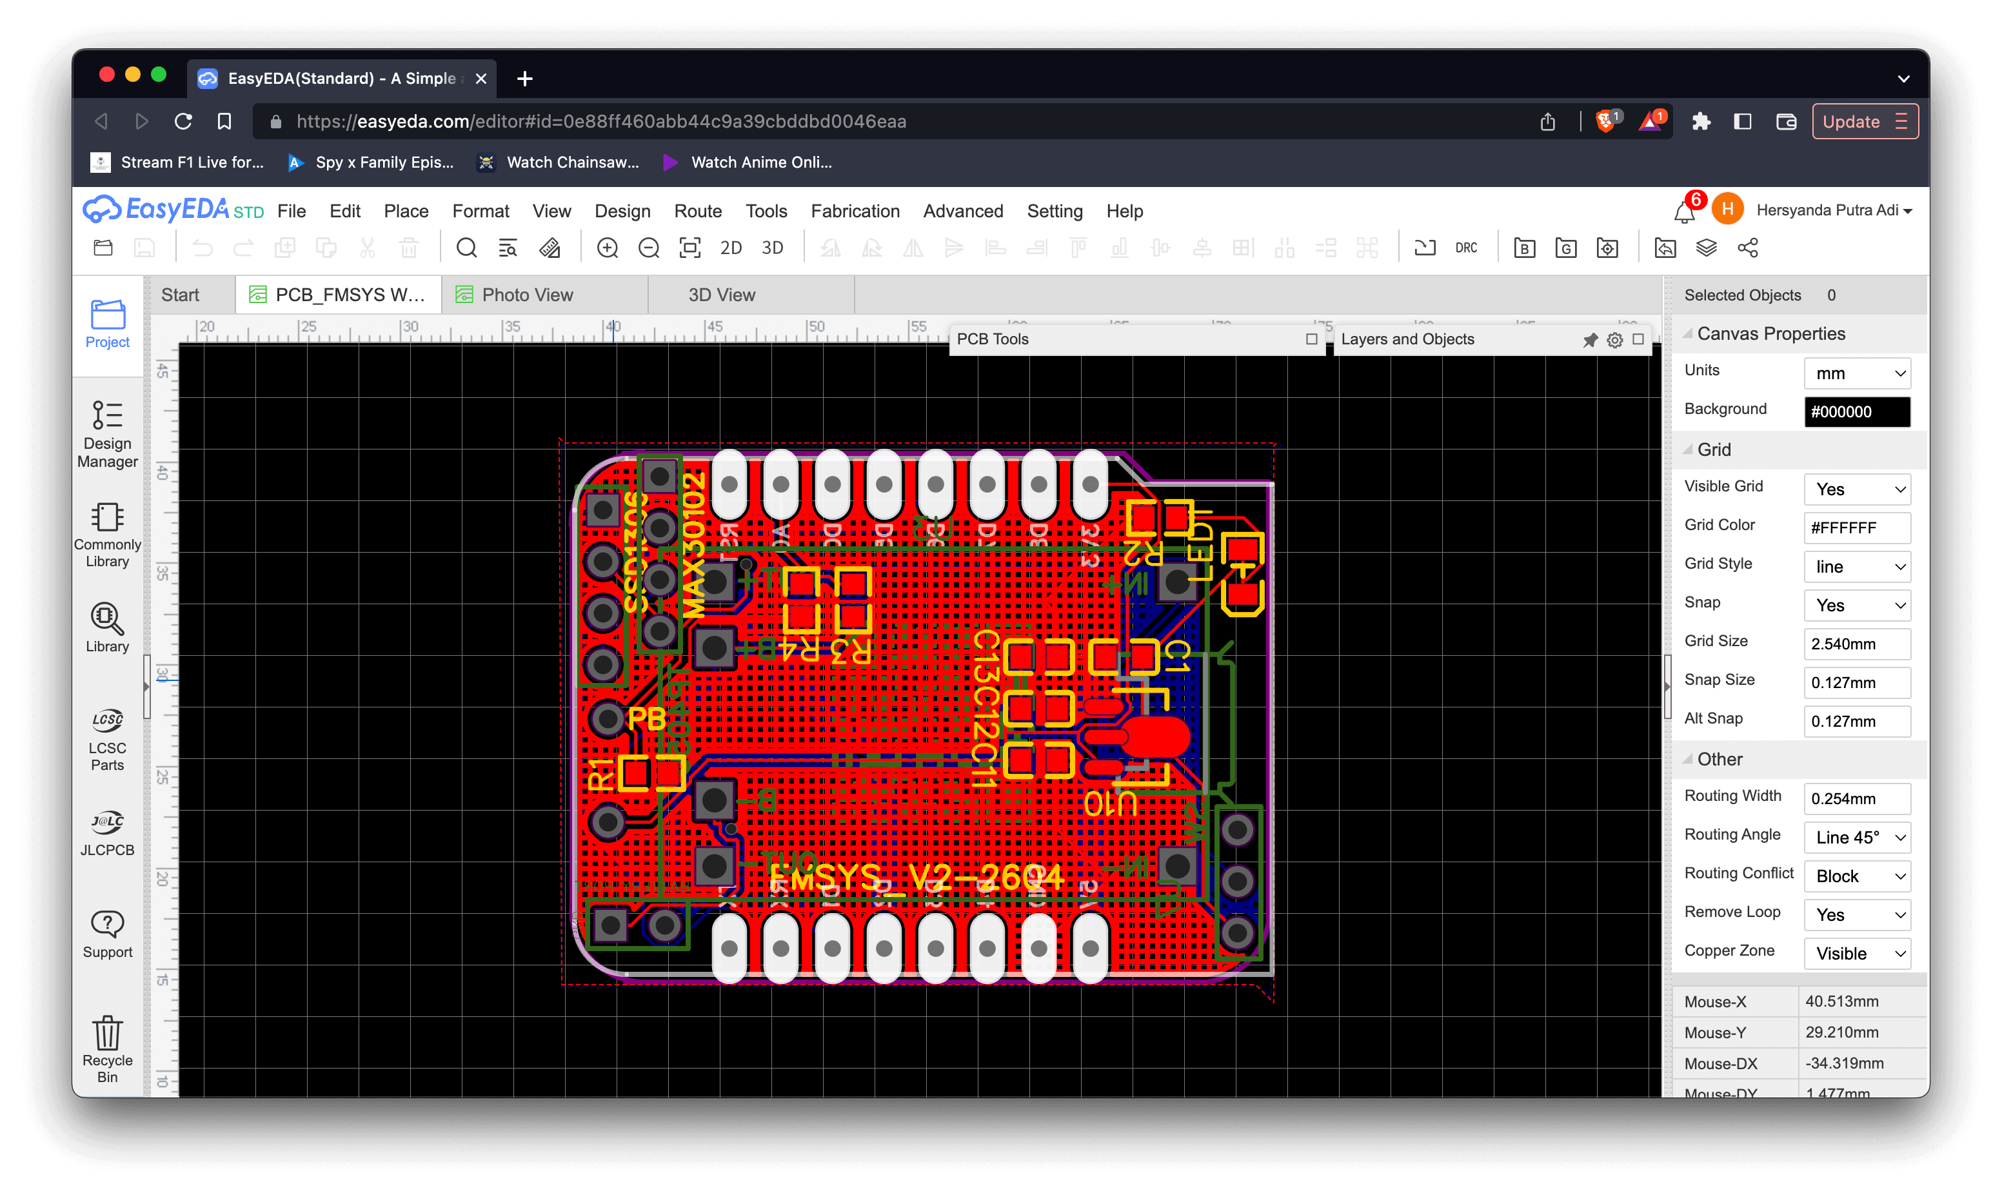
Task: Click the fit to window icon
Action: click(690, 248)
